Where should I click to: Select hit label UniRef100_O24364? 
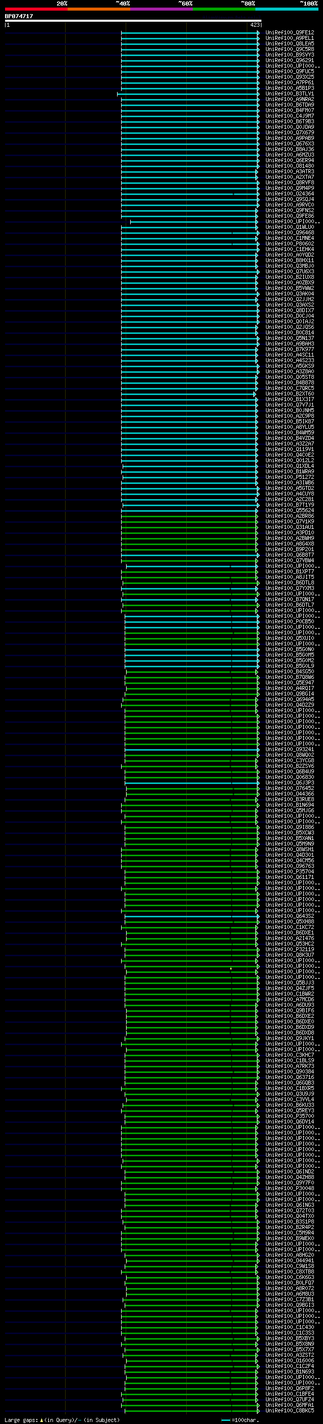[x=290, y=193]
